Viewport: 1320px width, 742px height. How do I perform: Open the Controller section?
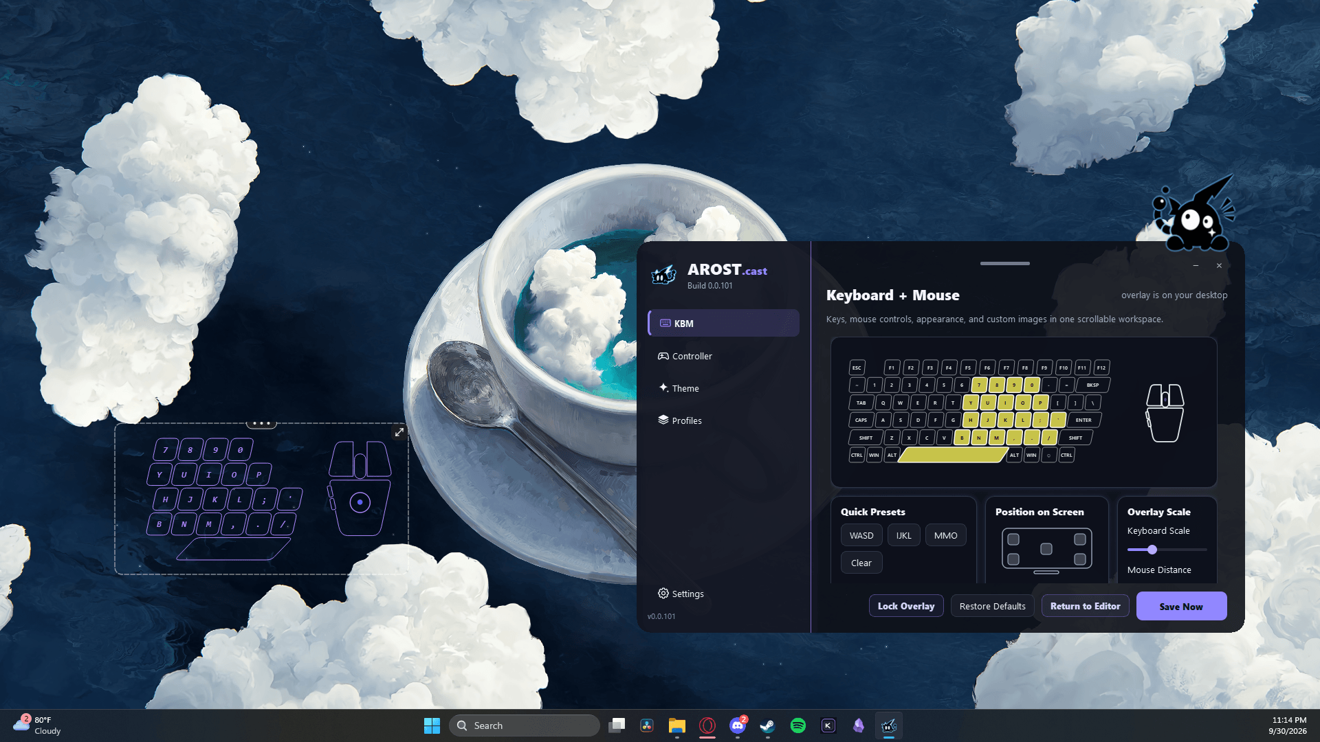(723, 356)
